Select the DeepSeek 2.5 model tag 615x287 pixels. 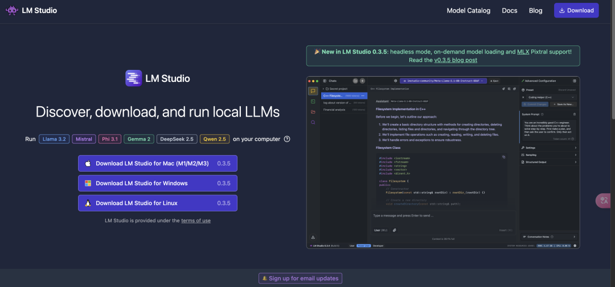(x=177, y=139)
